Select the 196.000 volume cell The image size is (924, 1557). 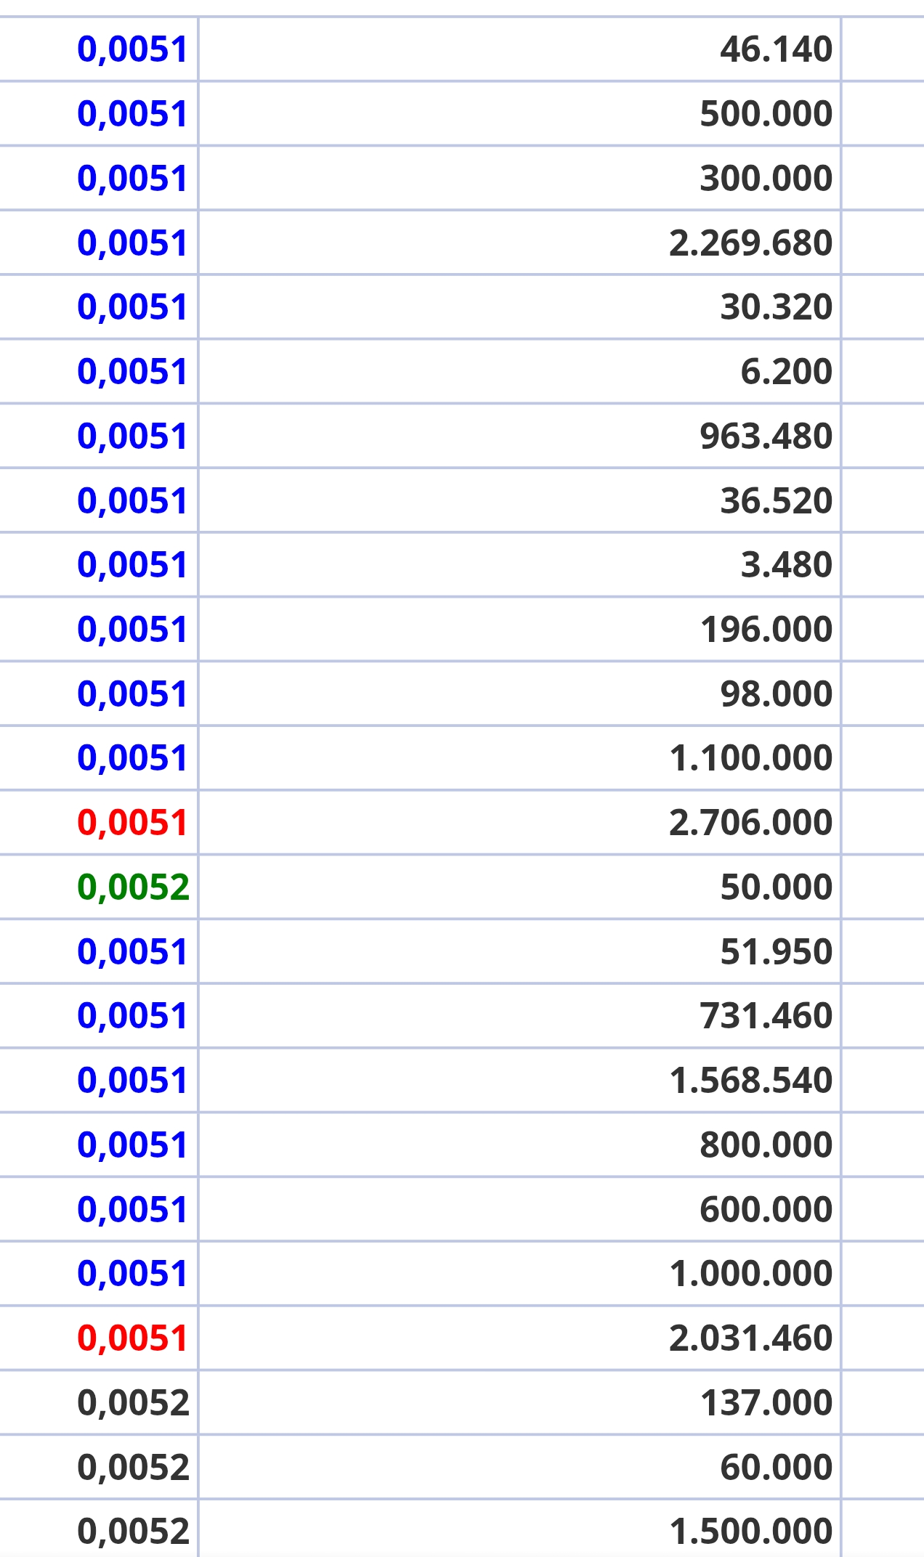point(519,630)
